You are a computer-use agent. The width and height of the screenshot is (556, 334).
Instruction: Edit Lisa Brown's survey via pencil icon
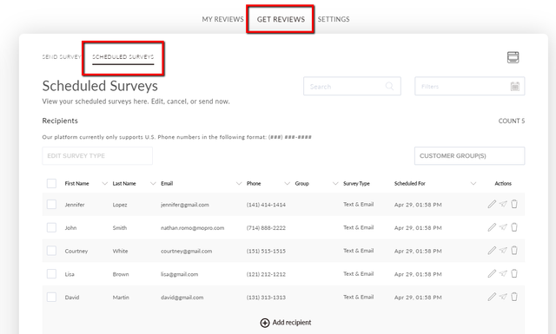pos(492,273)
